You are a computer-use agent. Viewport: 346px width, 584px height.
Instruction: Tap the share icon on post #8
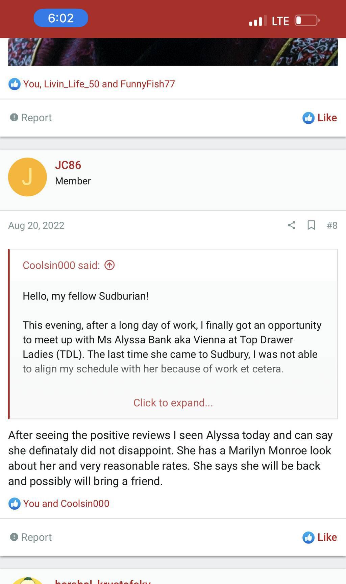point(292,225)
